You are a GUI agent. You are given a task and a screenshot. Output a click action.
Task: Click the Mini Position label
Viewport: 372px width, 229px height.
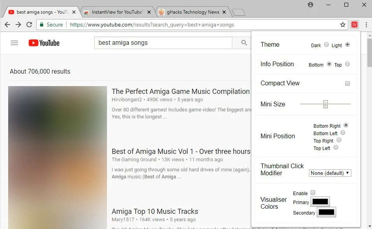pos(277,136)
